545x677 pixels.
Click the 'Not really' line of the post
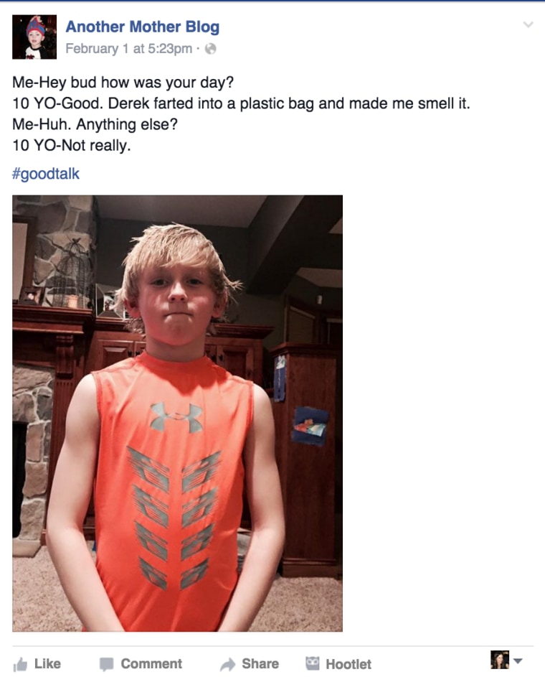[x=71, y=146]
